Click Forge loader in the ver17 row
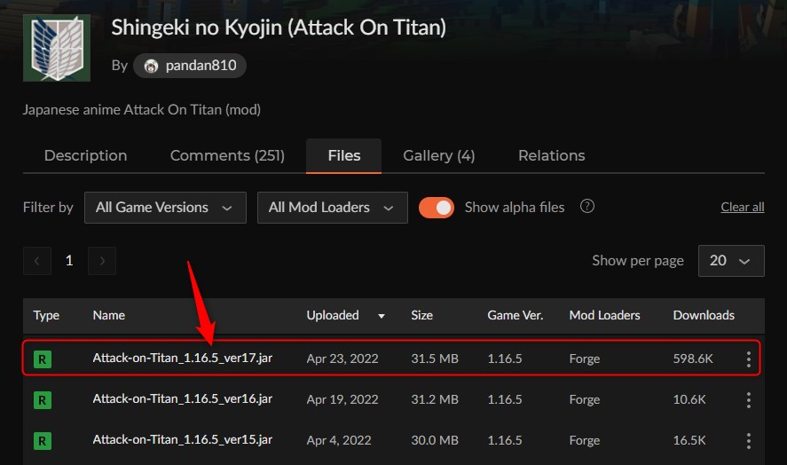This screenshot has width=787, height=465. click(585, 359)
